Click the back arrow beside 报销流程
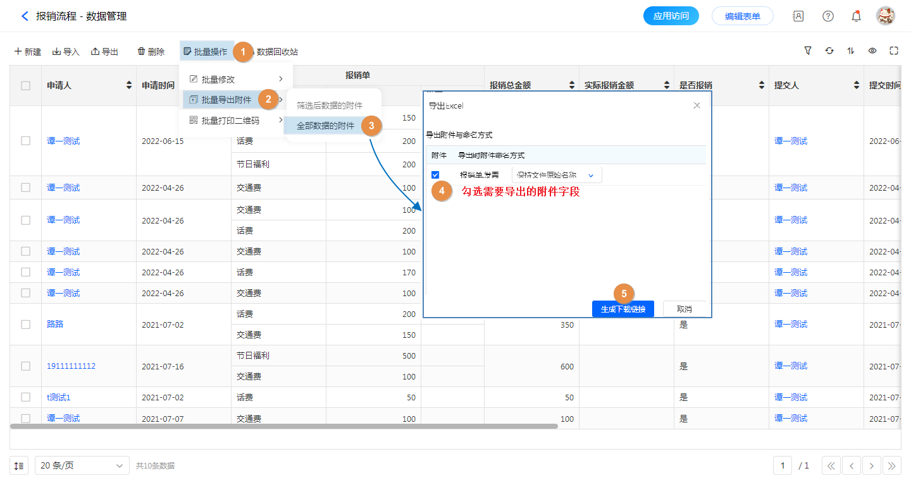The height and width of the screenshot is (478, 911). pyautogui.click(x=25, y=16)
